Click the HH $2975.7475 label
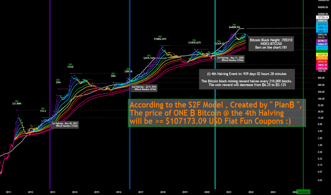Screen dimensions: 331x195 tap(149, 57)
